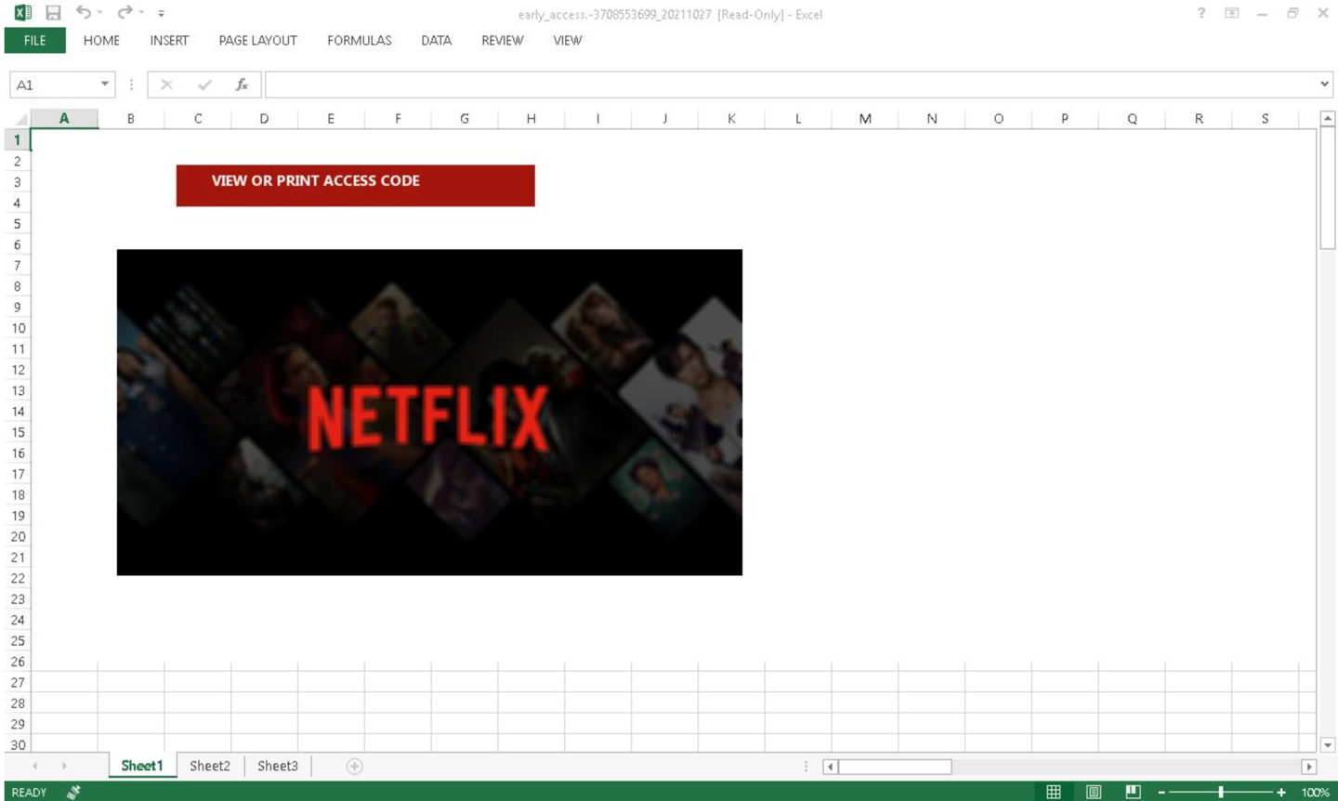The image size is (1338, 801).
Task: Switch to Normal view in status bar
Action: pyautogui.click(x=1054, y=792)
